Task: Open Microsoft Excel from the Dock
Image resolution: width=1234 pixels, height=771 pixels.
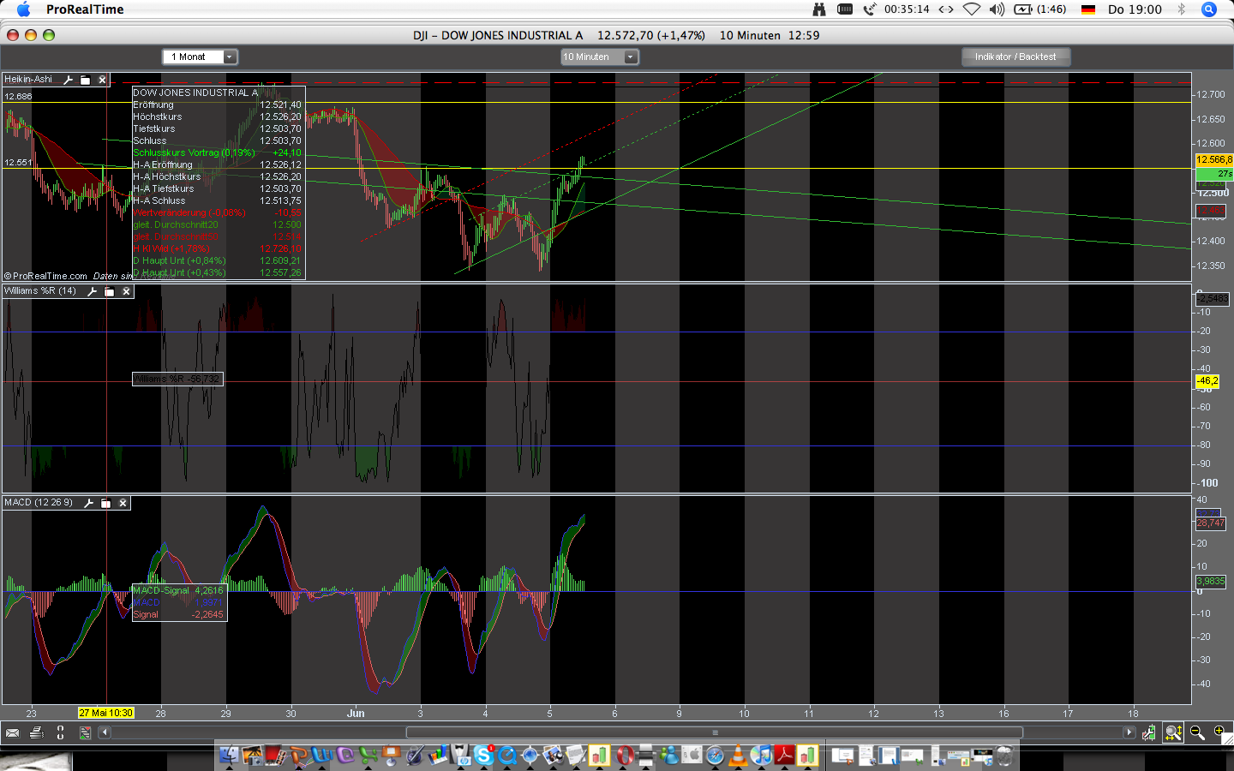Action: 368,755
